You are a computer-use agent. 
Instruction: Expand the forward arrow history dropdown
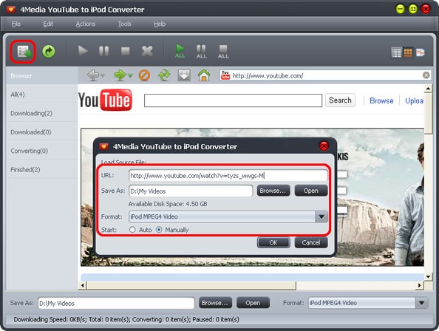[130, 75]
